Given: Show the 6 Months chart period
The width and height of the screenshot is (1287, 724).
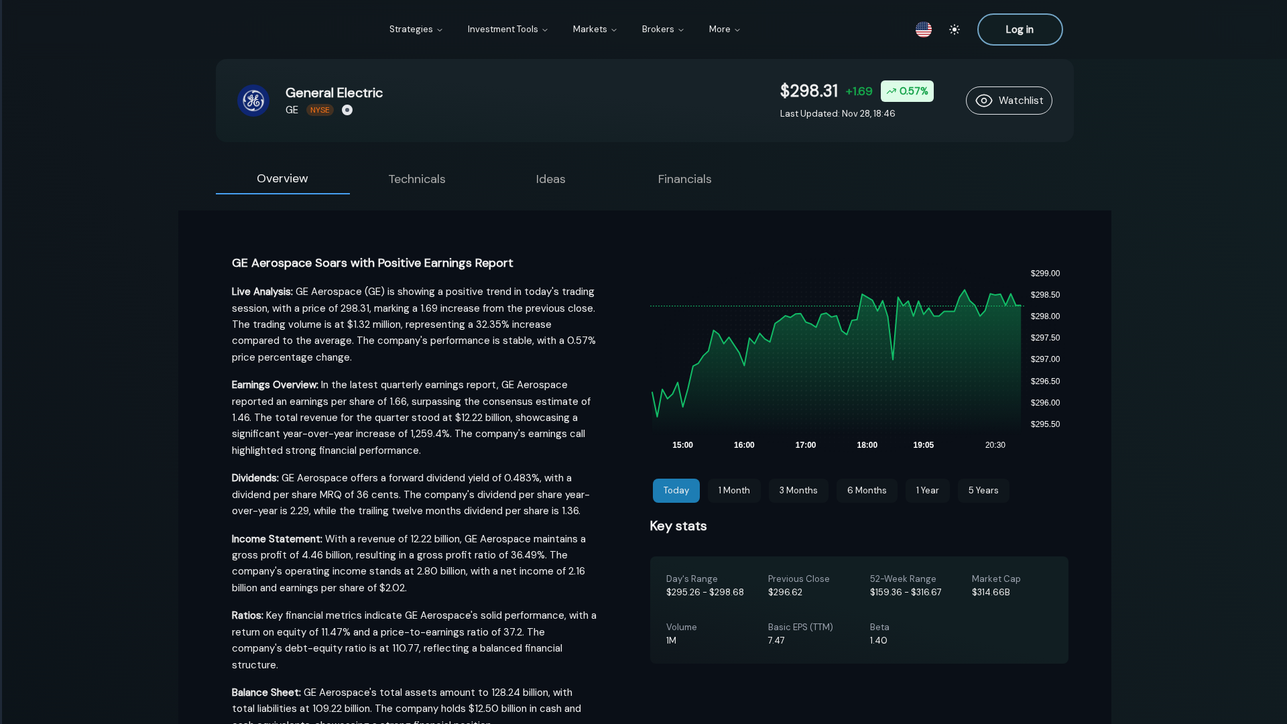Looking at the screenshot, I should click(866, 491).
